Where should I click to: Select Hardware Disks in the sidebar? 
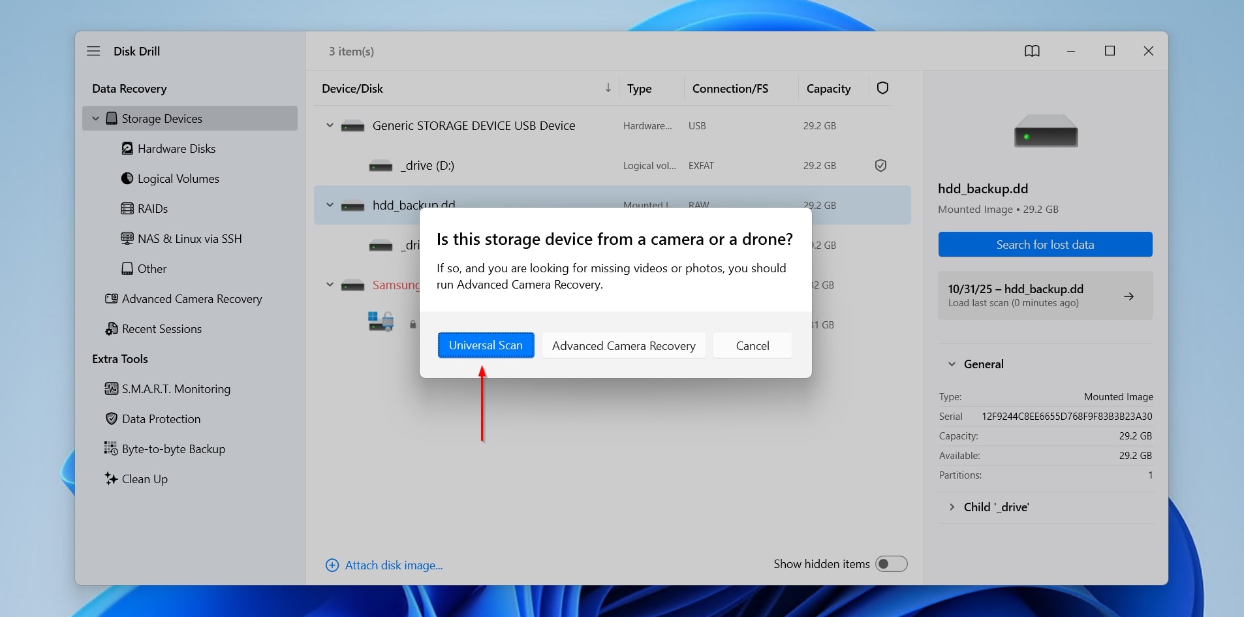(x=176, y=149)
